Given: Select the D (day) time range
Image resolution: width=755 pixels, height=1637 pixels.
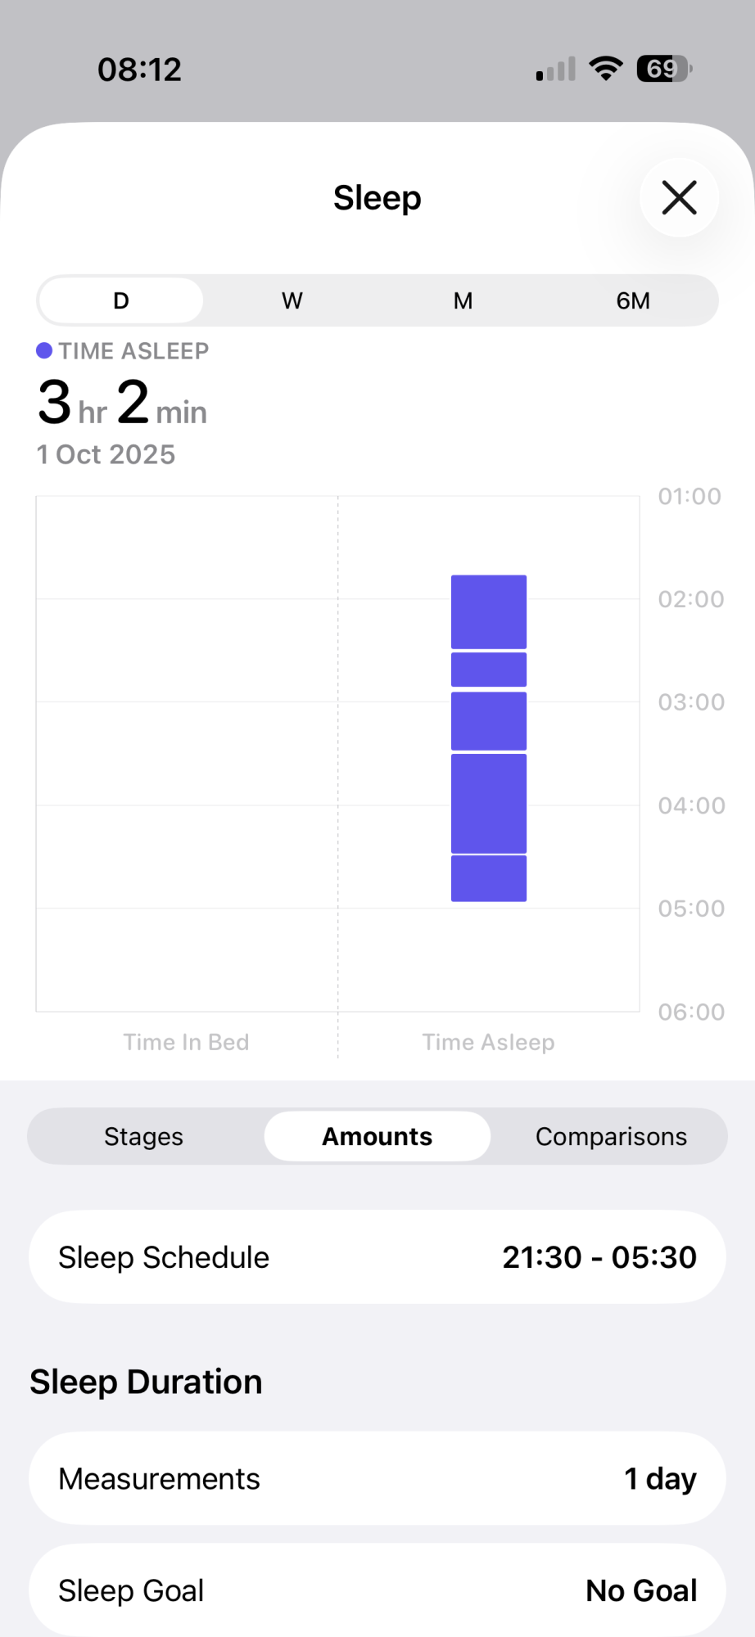Looking at the screenshot, I should (x=121, y=300).
